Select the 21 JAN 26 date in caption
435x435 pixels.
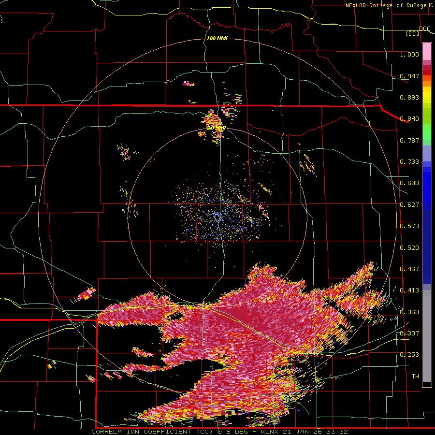302,432
